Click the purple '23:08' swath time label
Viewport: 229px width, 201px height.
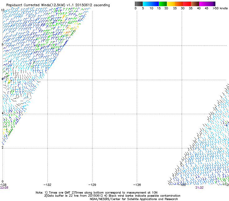(4, 188)
